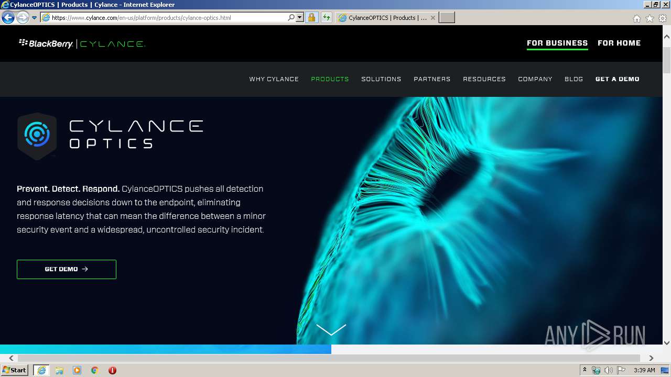Expand the address bar autocomplete dropdown
The height and width of the screenshot is (377, 671).
(x=300, y=17)
